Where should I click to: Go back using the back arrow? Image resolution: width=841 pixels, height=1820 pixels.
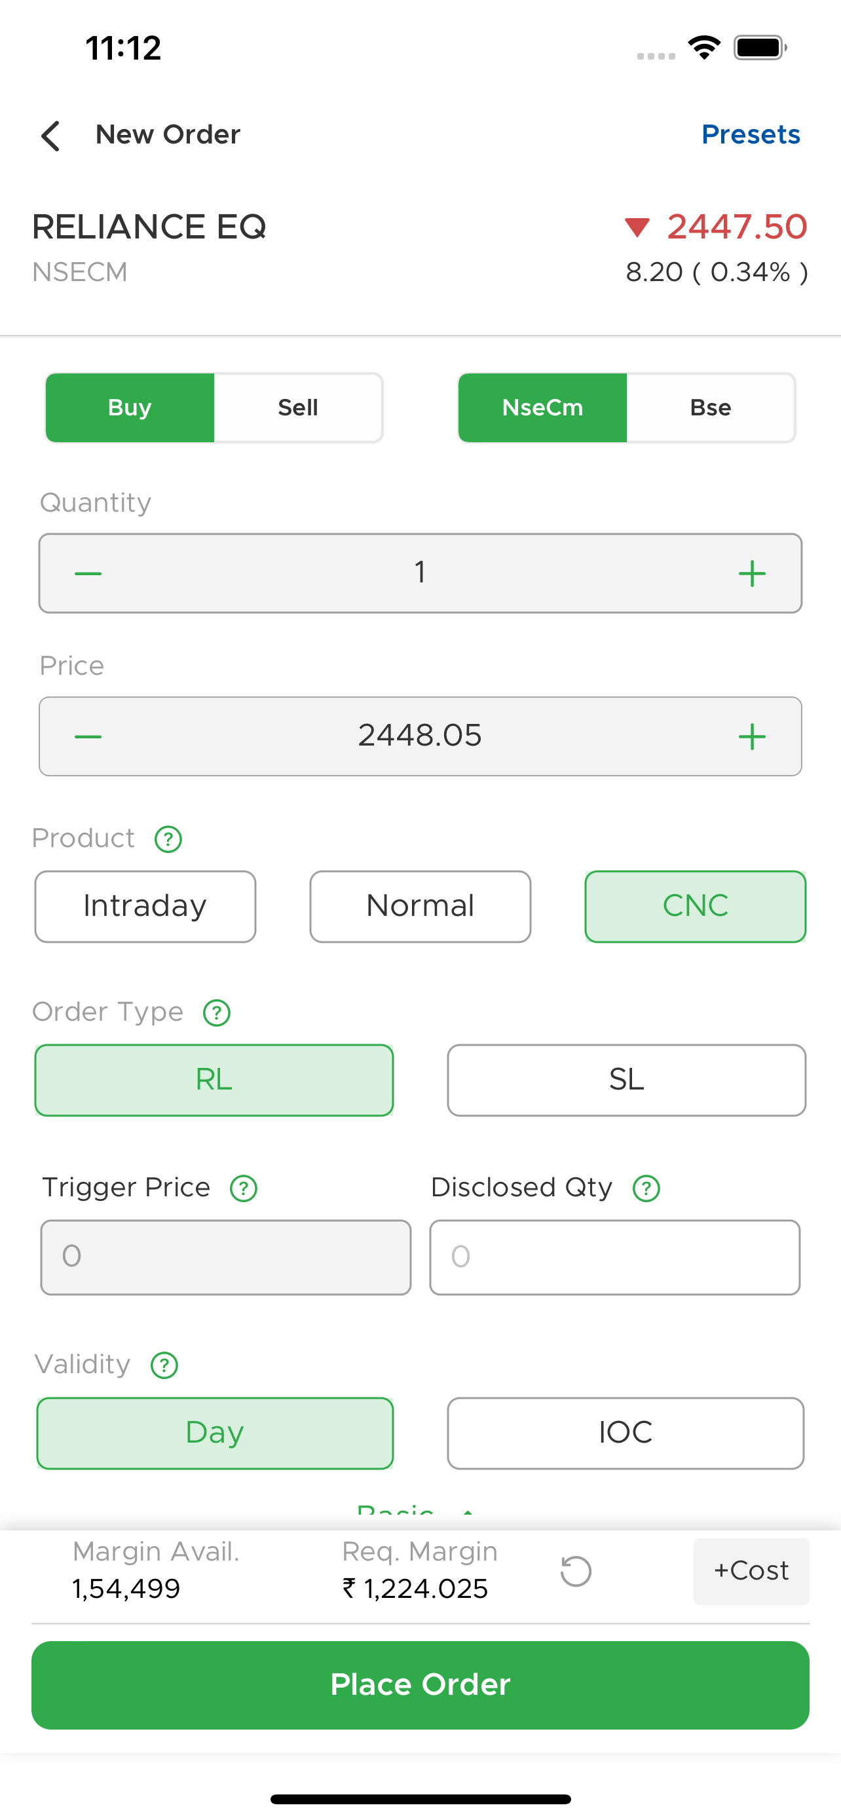(x=50, y=136)
